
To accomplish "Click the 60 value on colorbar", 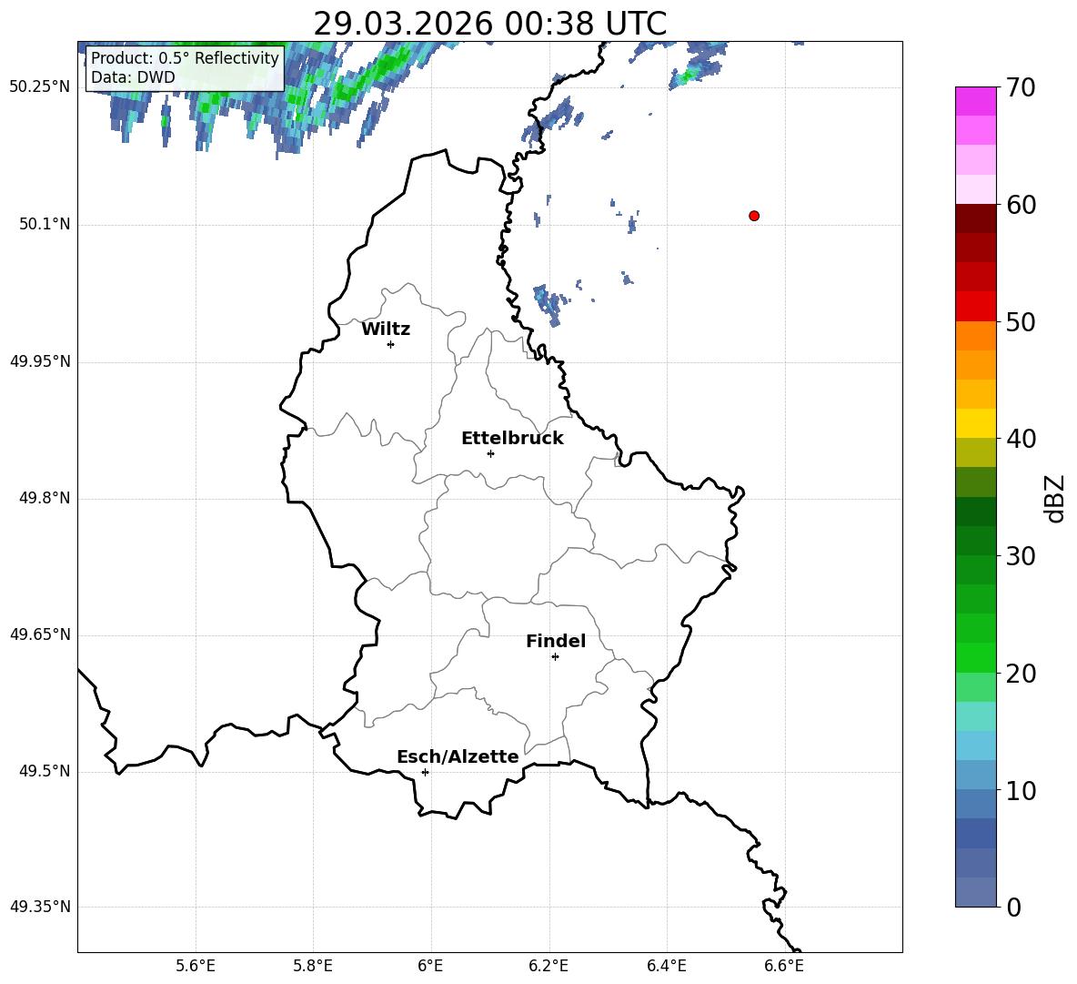I will (1020, 205).
